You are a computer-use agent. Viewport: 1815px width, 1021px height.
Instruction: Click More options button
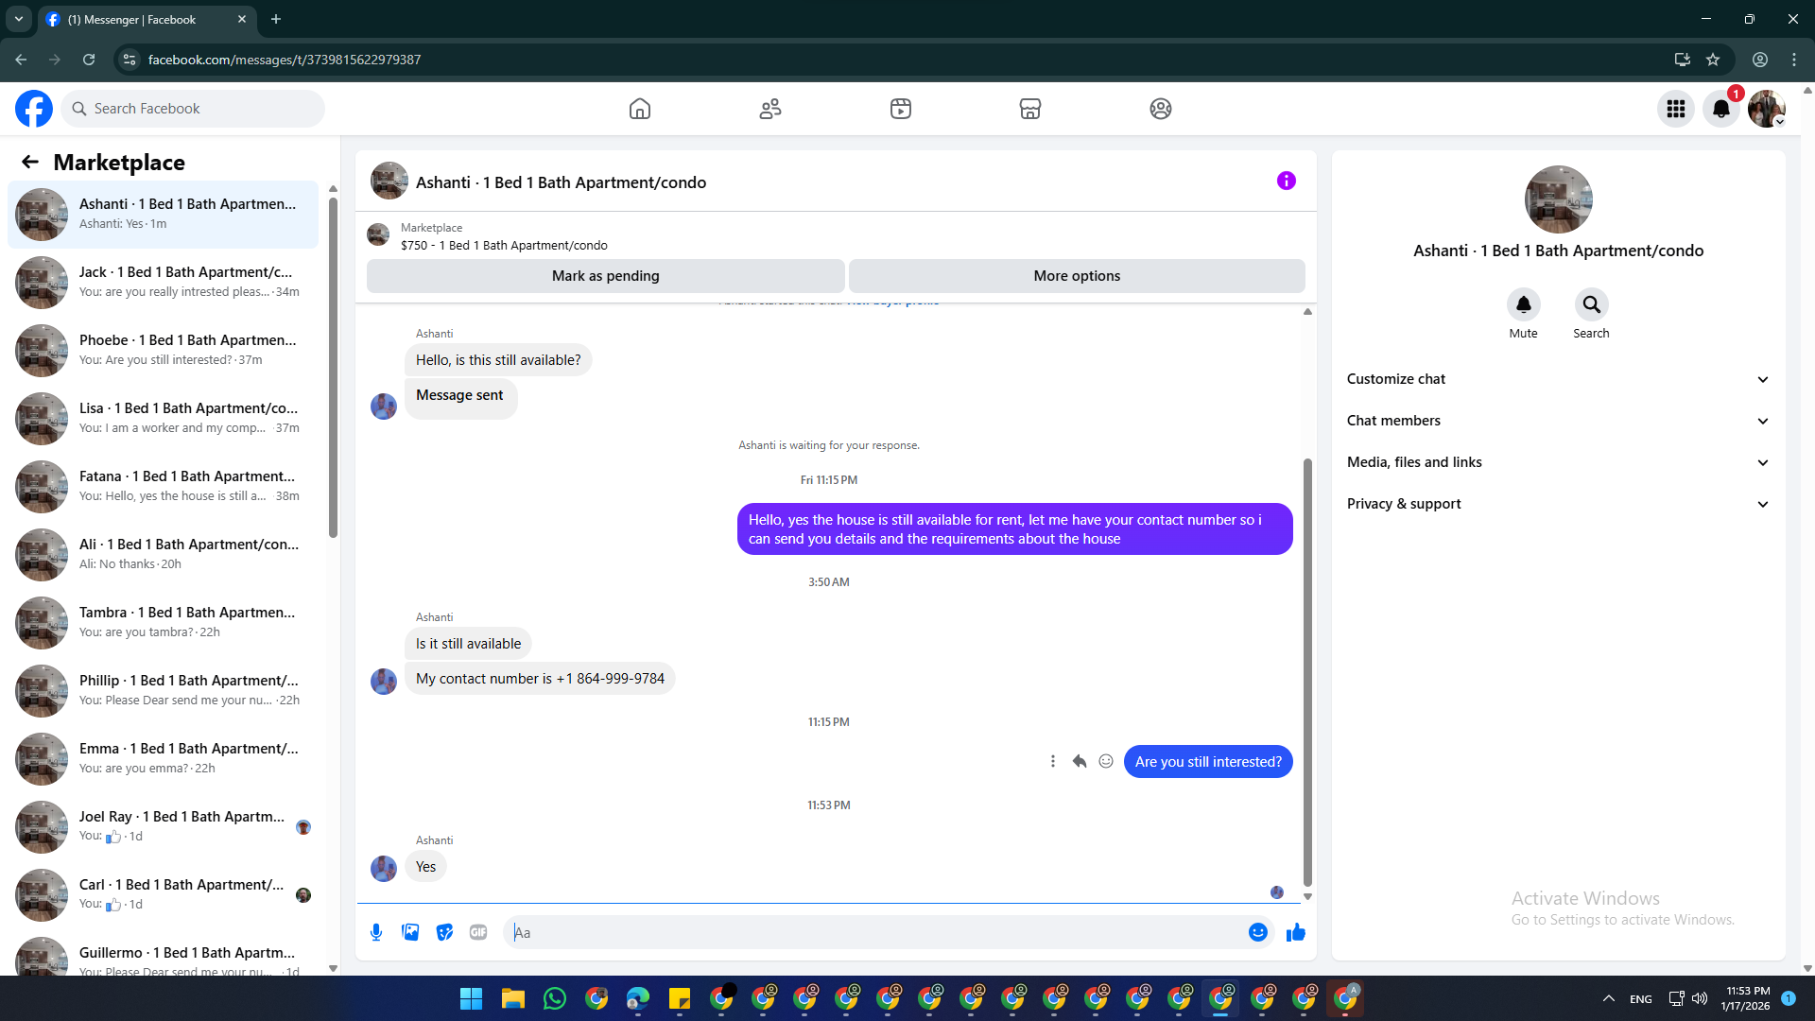1077,276
